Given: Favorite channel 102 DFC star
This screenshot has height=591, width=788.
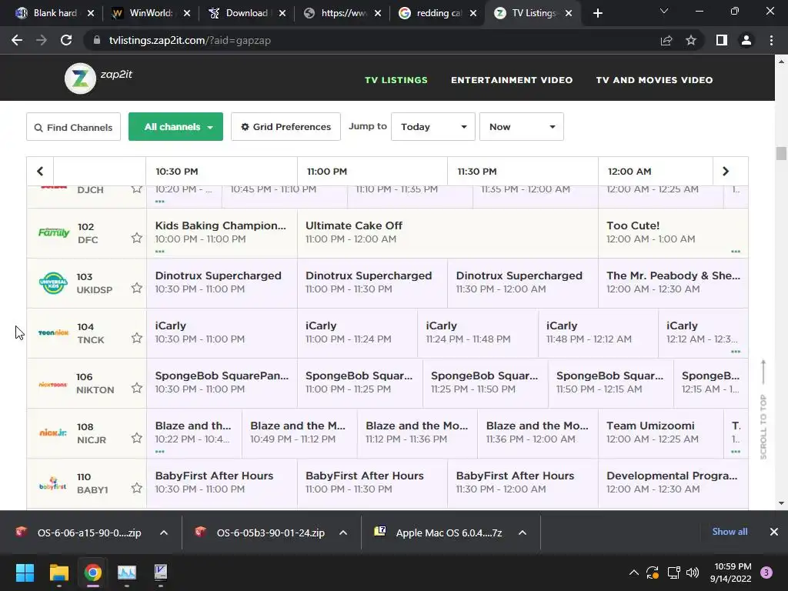Looking at the screenshot, I should pyautogui.click(x=137, y=238).
